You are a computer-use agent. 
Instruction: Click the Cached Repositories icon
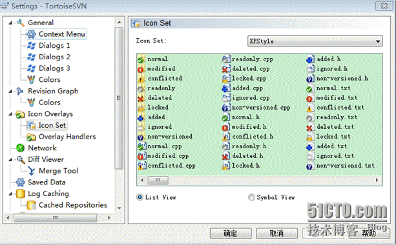31,205
